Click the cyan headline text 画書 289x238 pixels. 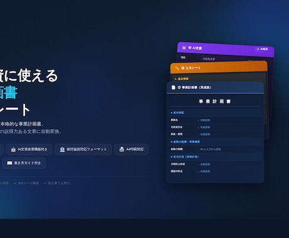point(8,93)
